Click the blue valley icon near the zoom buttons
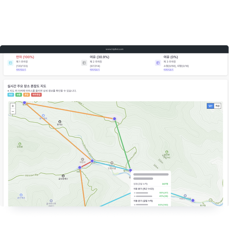Image resolution: width=229 pixels, height=252 pixels. [43, 115]
